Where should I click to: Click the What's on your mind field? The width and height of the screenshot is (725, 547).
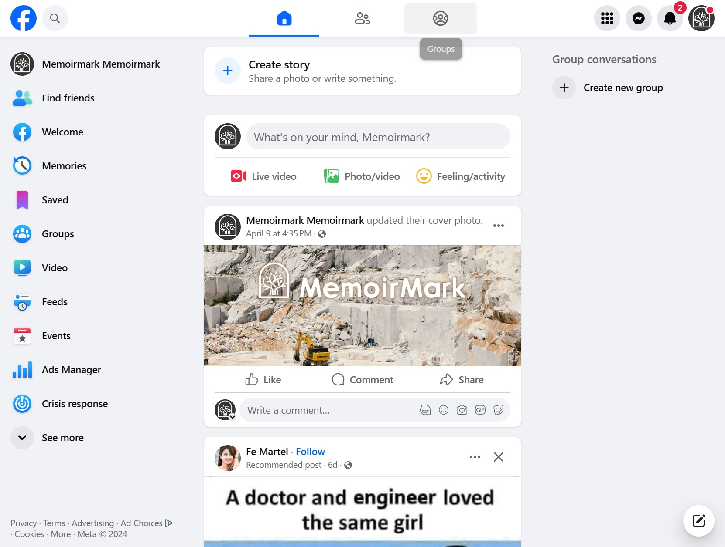coord(378,137)
